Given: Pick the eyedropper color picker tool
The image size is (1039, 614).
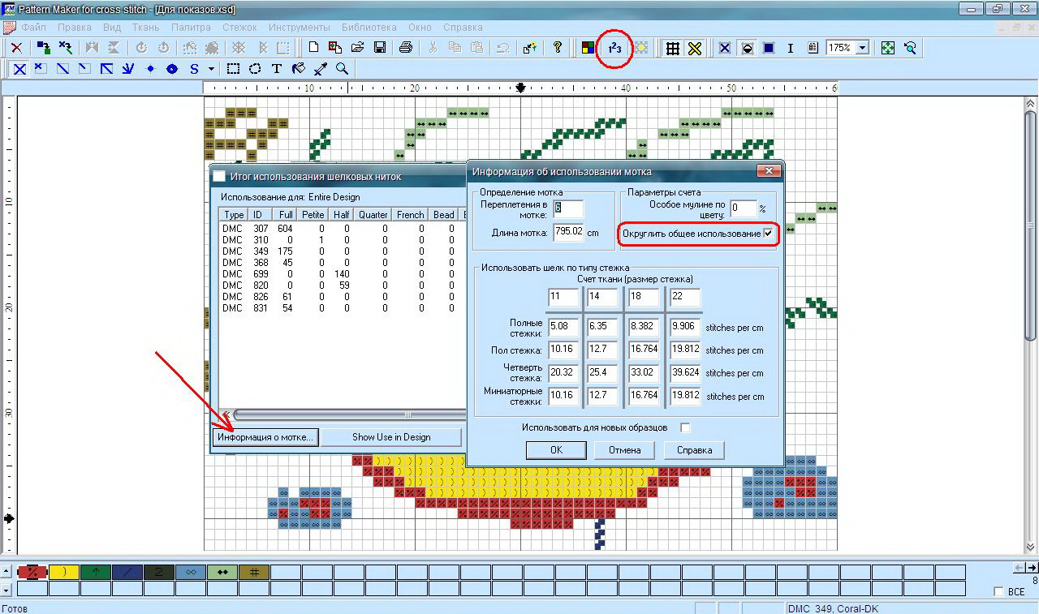Looking at the screenshot, I should [x=320, y=69].
